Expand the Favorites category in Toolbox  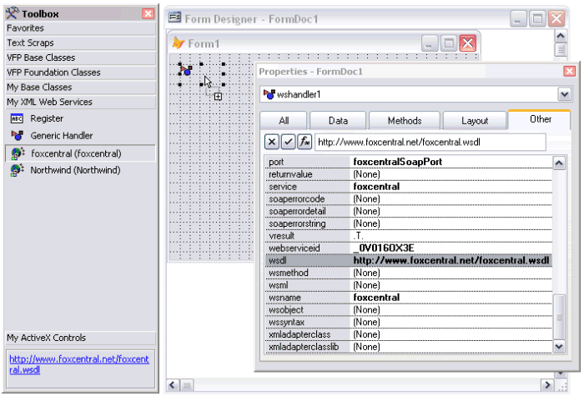[80, 28]
